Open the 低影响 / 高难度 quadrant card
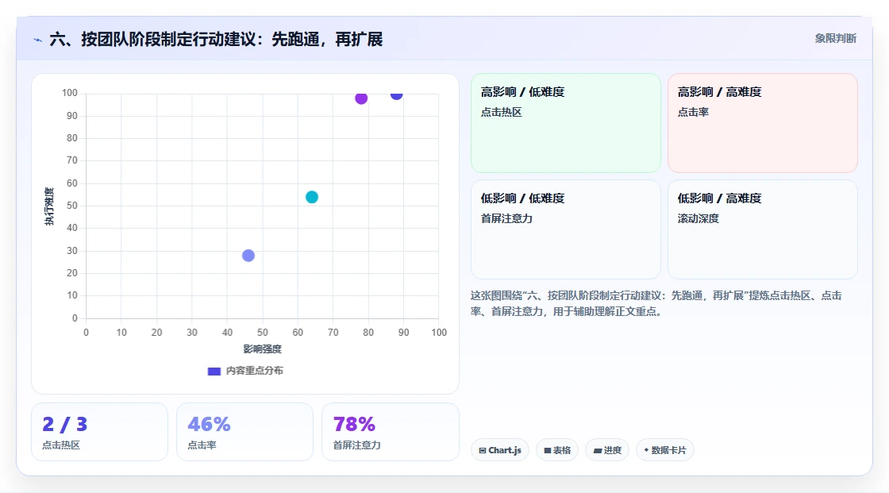 [x=763, y=229]
